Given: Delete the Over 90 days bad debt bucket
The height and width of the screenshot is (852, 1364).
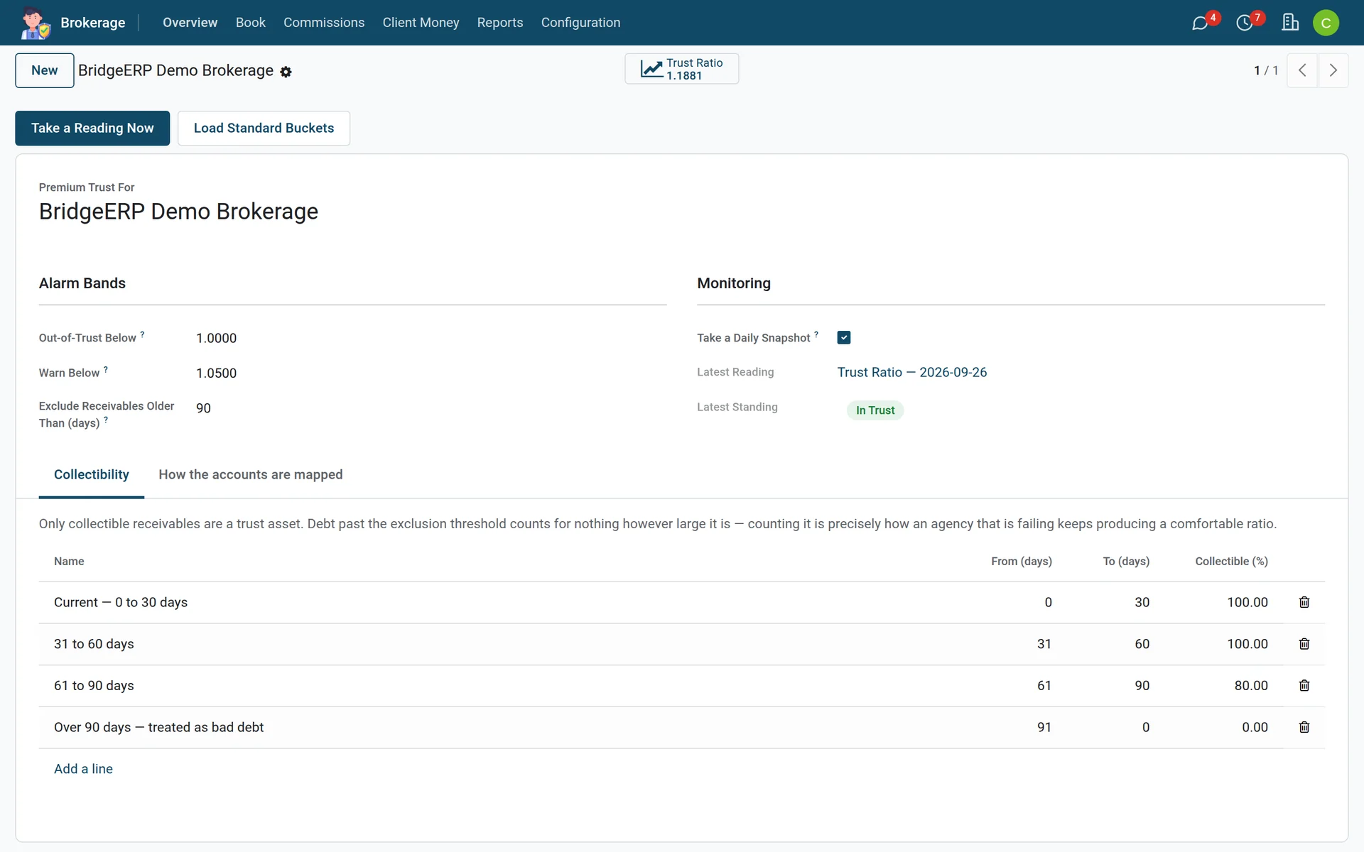Looking at the screenshot, I should pyautogui.click(x=1304, y=727).
